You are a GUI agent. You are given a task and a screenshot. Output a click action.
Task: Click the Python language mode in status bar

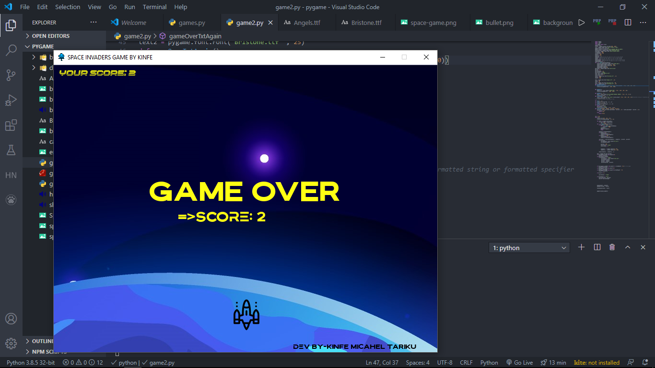489,363
